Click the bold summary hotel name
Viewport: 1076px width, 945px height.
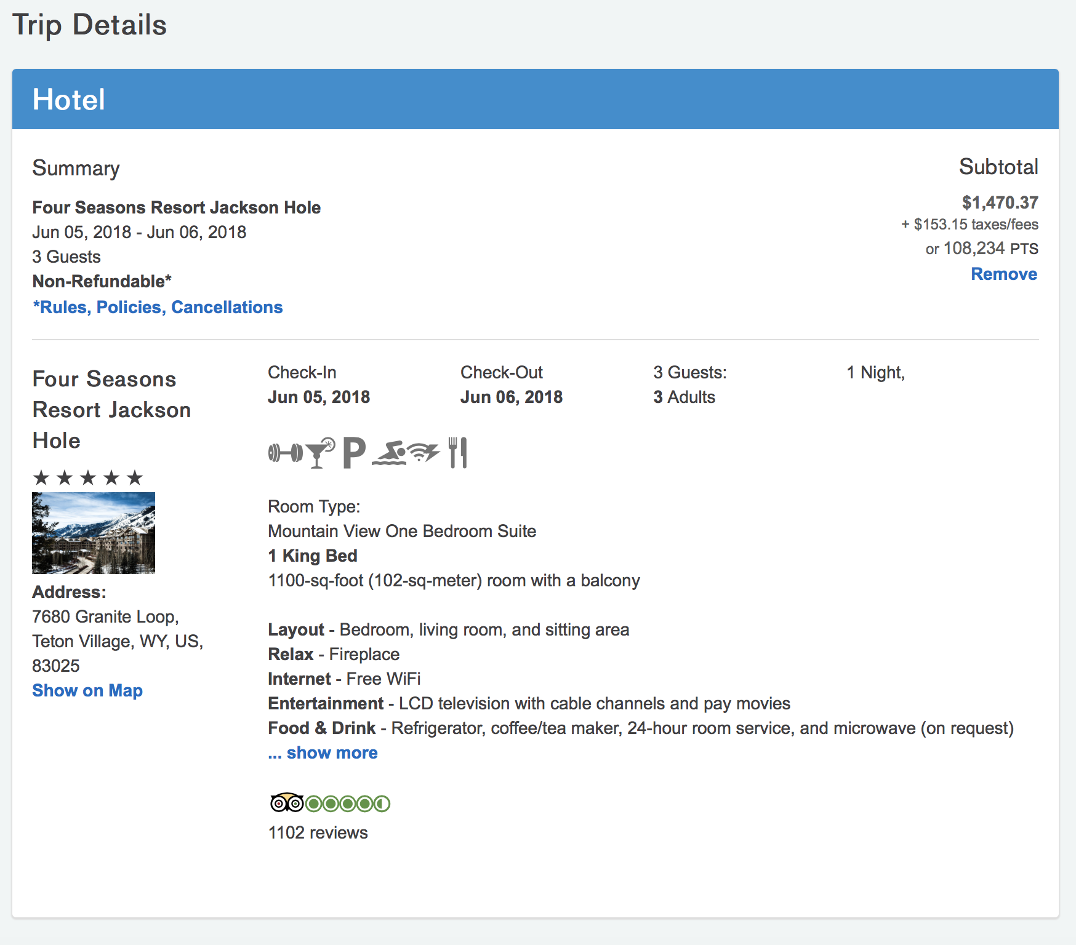pyautogui.click(x=177, y=207)
